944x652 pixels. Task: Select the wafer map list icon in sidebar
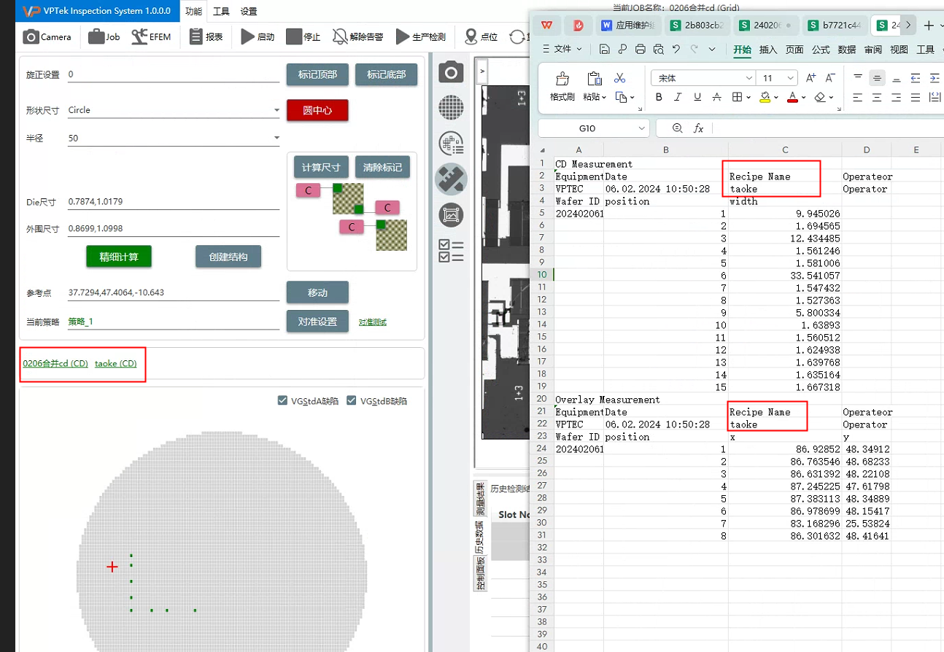451,143
